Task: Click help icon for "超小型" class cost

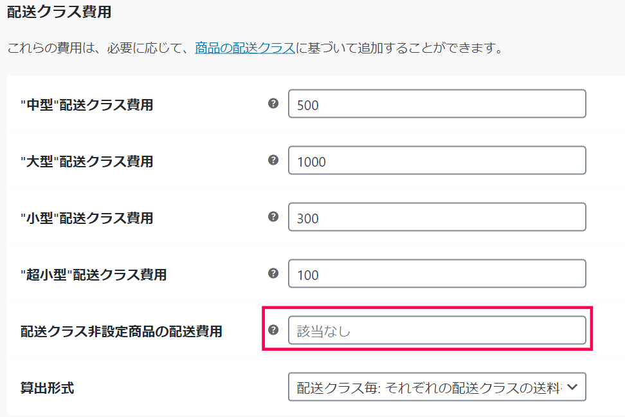Action: [273, 273]
